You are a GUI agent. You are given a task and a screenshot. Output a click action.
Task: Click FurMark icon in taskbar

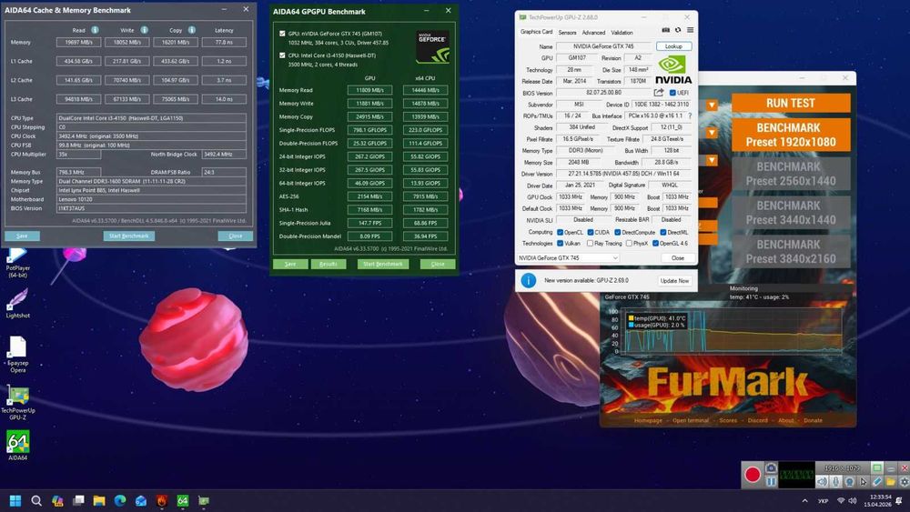pos(162,500)
